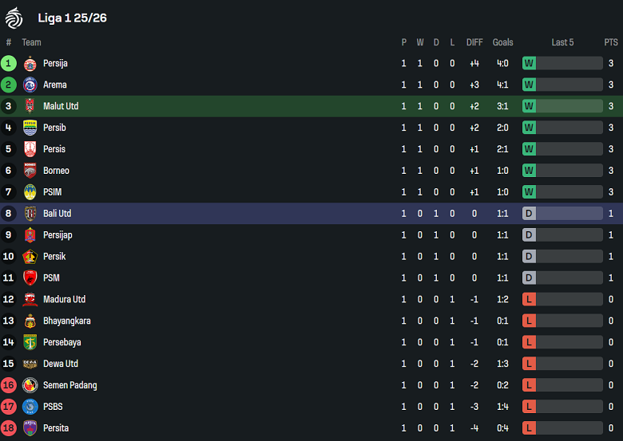Click the Liga 1 25/26 title

72,18
